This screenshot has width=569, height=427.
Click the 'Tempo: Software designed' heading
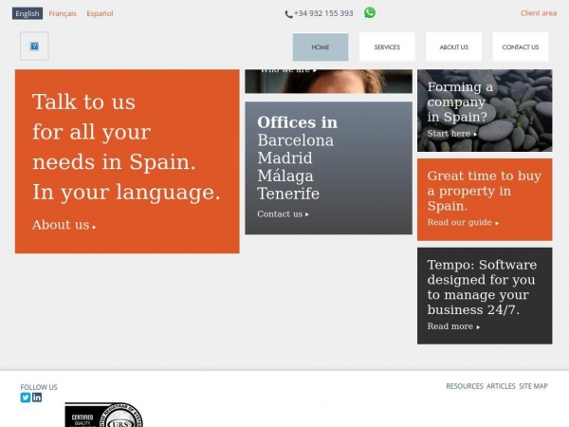pos(482,287)
